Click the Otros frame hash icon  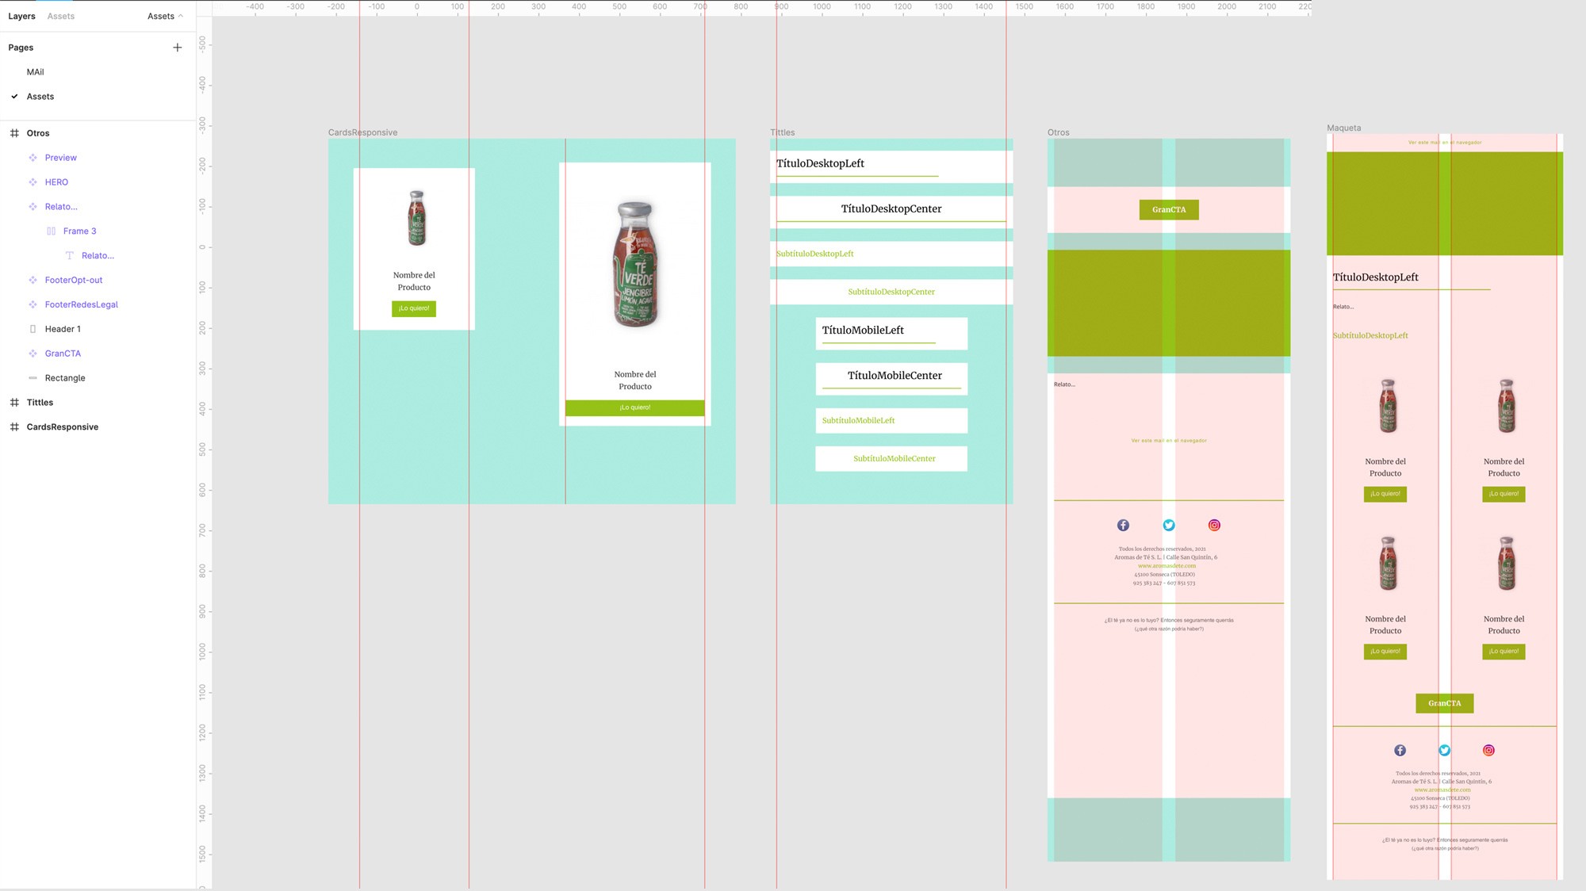click(x=14, y=133)
